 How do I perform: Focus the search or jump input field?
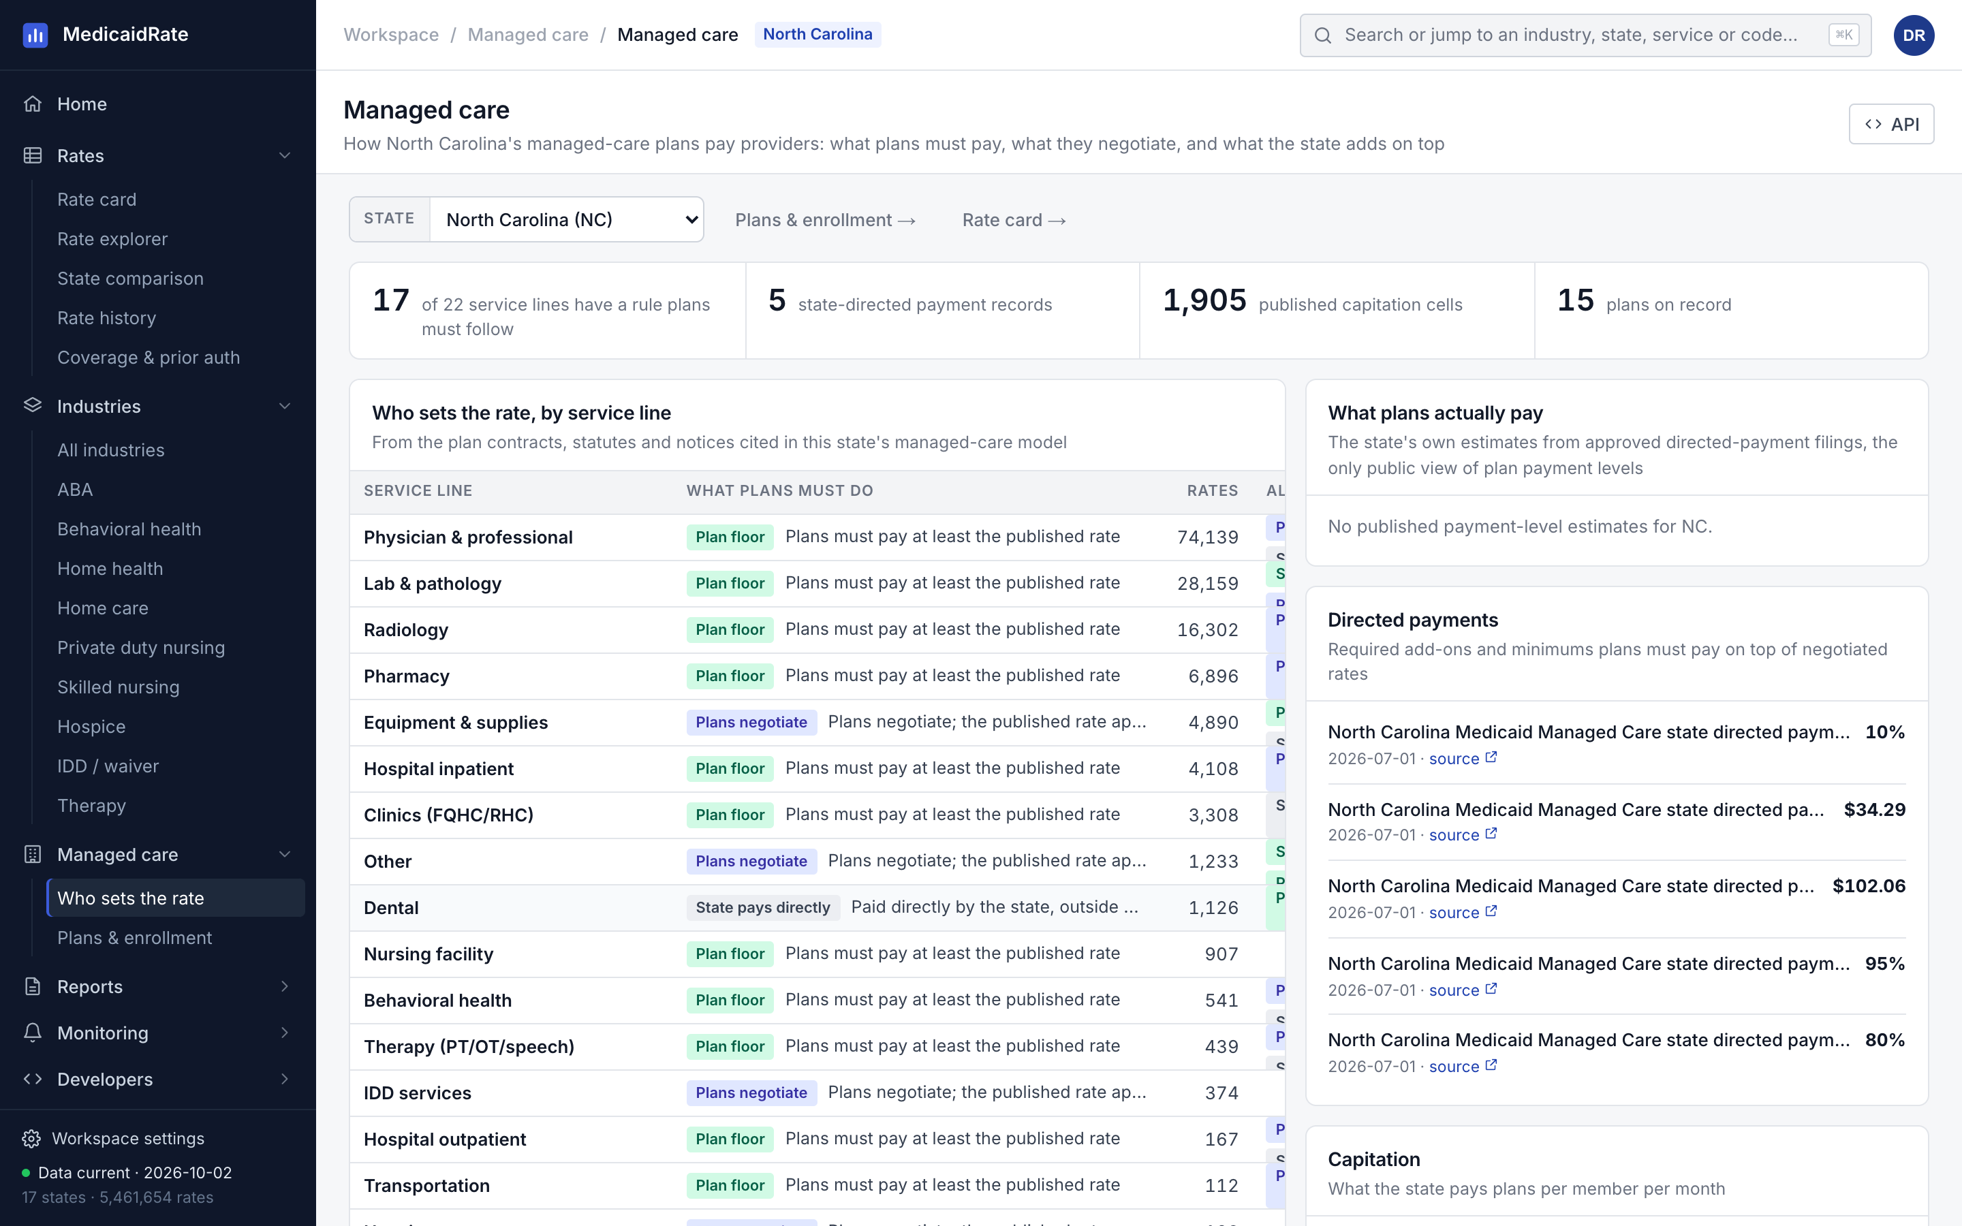[1585, 35]
